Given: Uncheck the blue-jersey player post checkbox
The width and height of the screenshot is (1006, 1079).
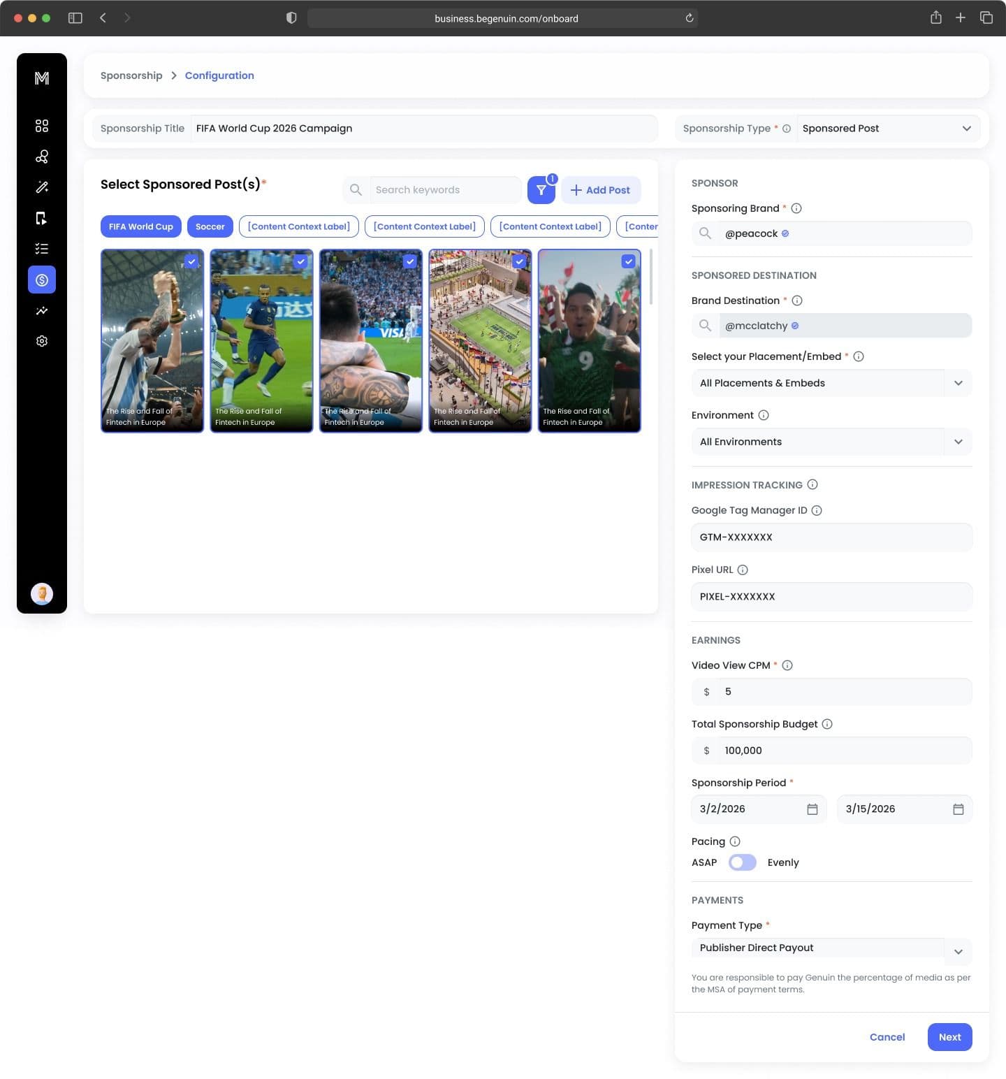Looking at the screenshot, I should tap(300, 261).
